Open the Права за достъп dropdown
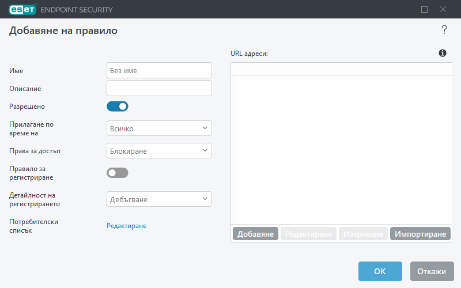 click(x=159, y=150)
